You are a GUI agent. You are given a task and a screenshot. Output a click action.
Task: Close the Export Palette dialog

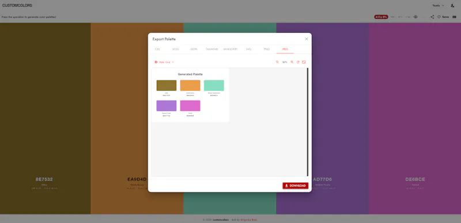pyautogui.click(x=307, y=39)
